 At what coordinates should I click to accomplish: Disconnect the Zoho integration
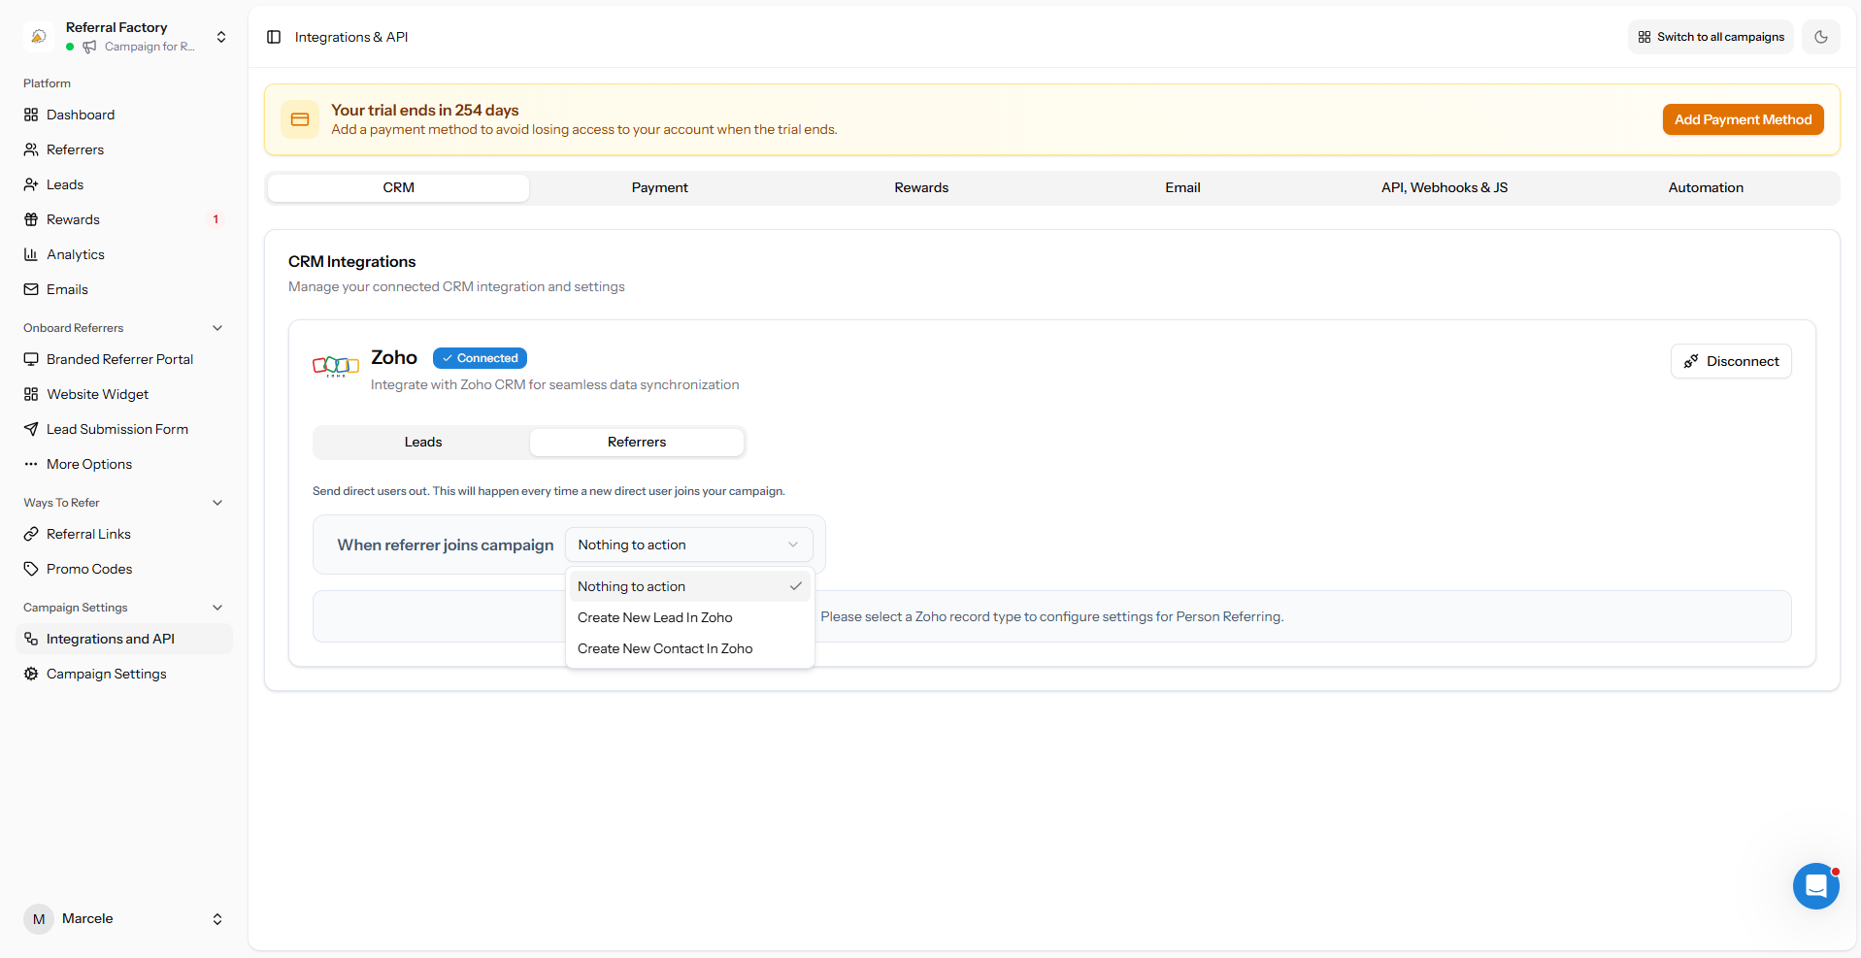1731,361
